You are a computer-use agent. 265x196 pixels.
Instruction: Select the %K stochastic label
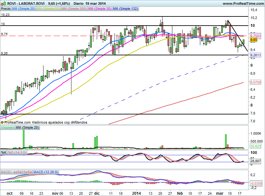pos(3,152)
